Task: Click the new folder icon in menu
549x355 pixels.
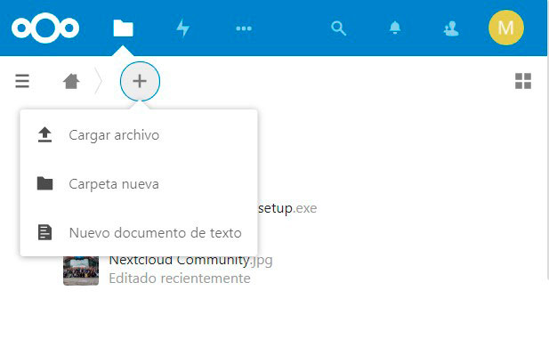Action: [x=44, y=183]
